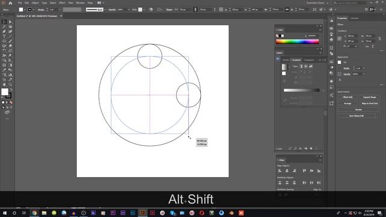Choose Radial gradient type
This screenshot has height=217, width=386.
306,66
